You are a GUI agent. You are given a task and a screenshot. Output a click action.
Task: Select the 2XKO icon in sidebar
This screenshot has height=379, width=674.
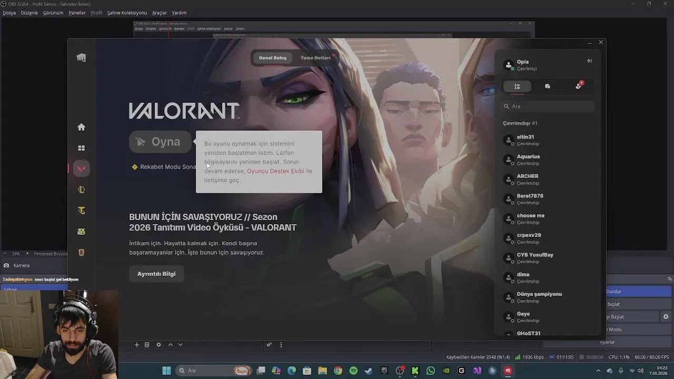pos(81,232)
